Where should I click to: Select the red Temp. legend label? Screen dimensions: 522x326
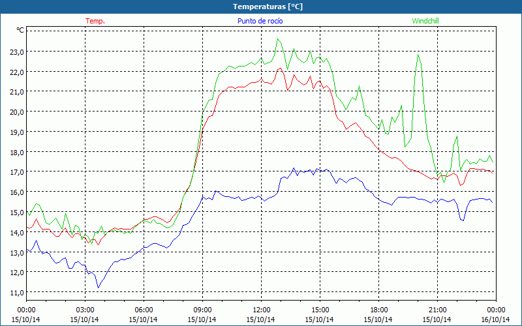coord(95,21)
